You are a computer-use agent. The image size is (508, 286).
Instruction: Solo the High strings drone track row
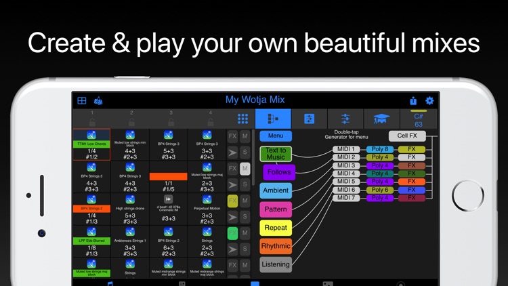point(245,217)
